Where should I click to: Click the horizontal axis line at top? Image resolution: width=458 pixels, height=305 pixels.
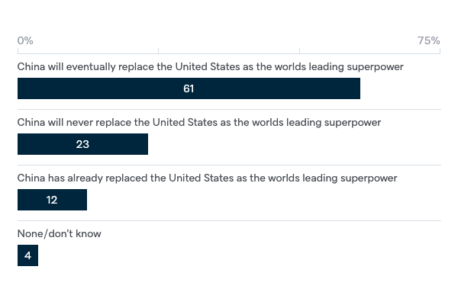tap(229, 53)
